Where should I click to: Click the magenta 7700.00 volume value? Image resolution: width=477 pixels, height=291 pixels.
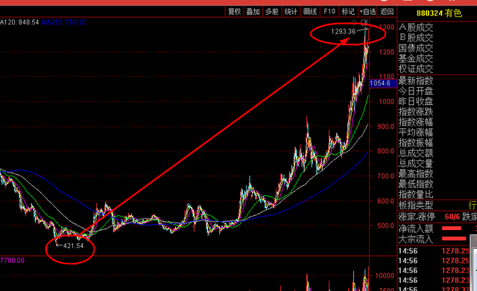(12, 260)
